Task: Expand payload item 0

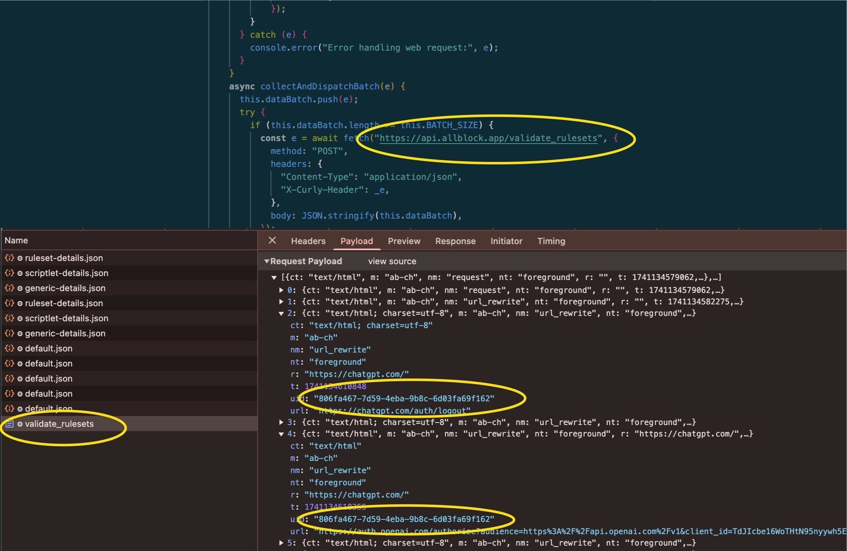Action: tap(281, 290)
